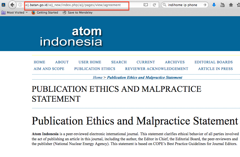The height and width of the screenshot is (157, 240).
Task: Click the search magnifier engine icon
Action: click(165, 5)
